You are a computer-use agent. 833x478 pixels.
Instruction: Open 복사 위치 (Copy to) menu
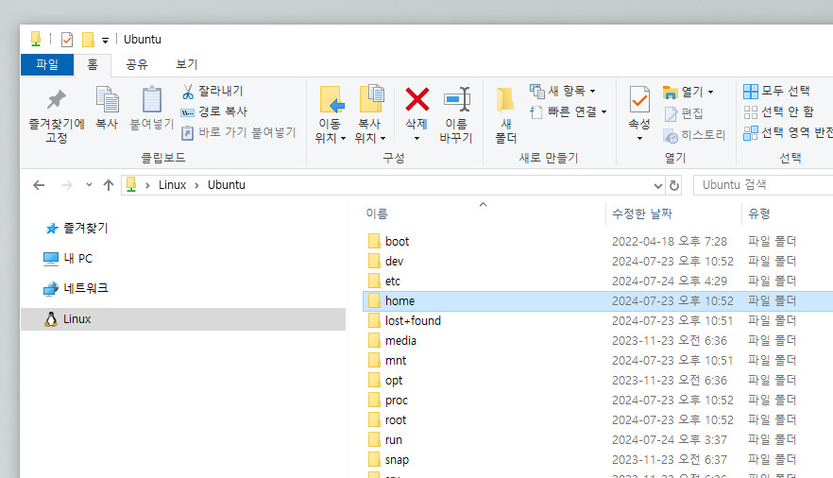[x=370, y=115]
